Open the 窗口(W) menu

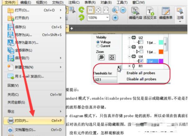(x=139, y=2)
